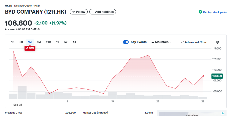Click the Market Cap value 1.048T
The height and width of the screenshot is (116, 229).
[x=149, y=113]
